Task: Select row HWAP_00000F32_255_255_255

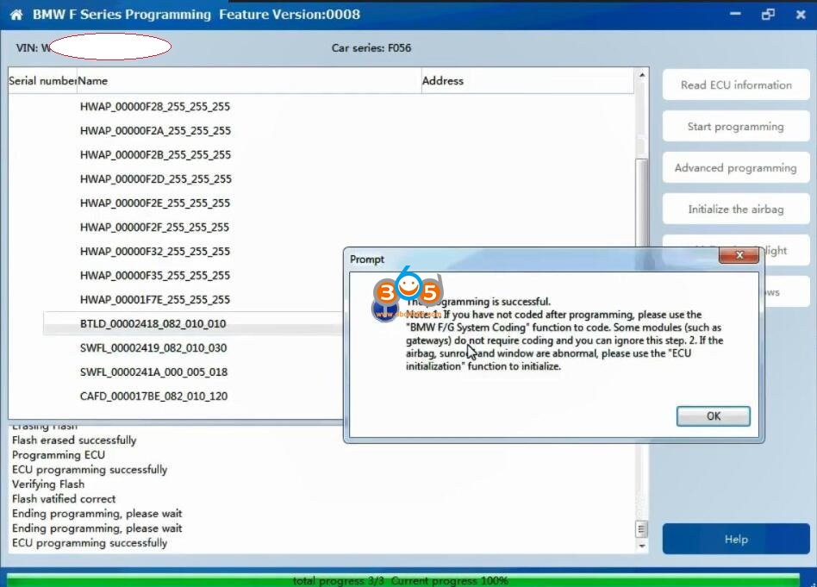Action: [x=155, y=252]
